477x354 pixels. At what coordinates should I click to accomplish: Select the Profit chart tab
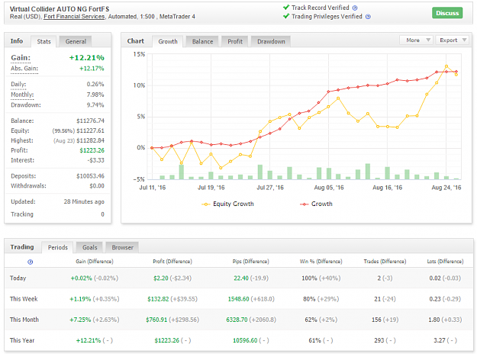(235, 42)
